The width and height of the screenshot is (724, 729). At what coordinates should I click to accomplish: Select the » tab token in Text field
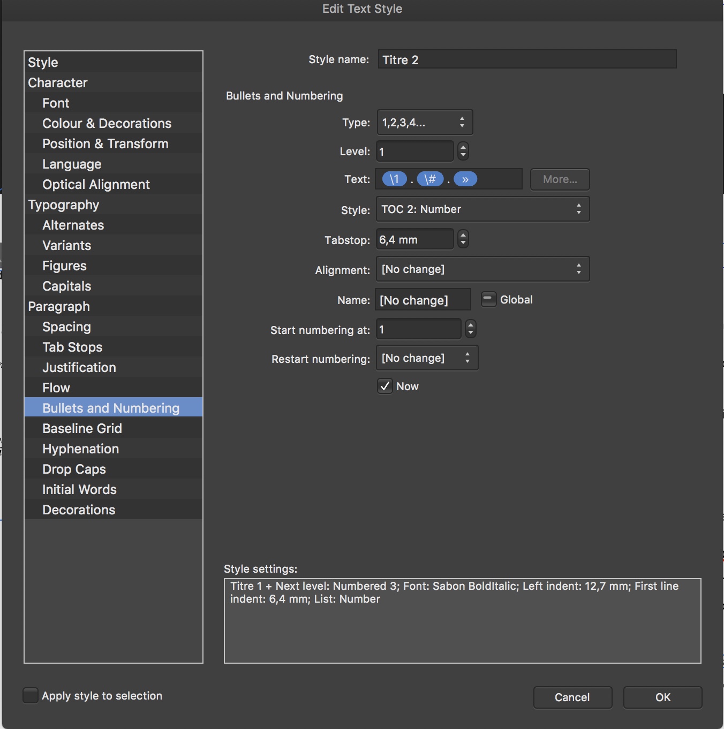pos(465,179)
